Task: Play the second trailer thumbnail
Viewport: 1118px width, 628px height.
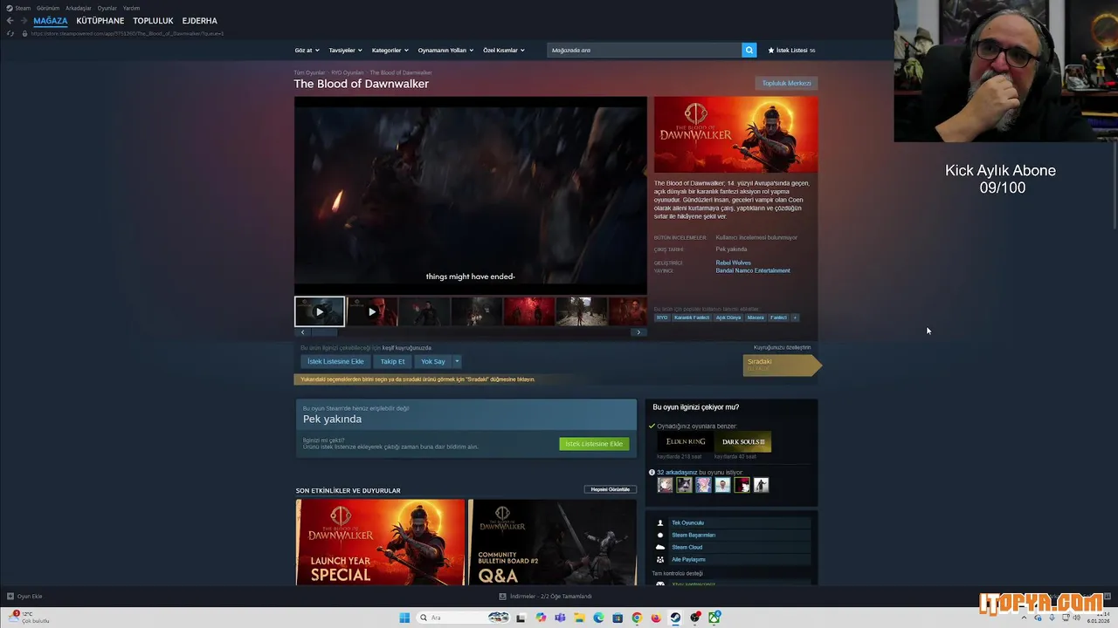Action: [372, 311]
